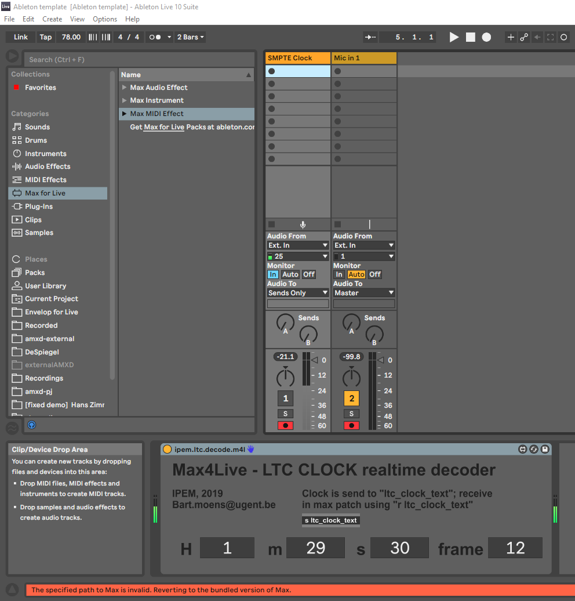Expand Max Instrument folder

click(124, 100)
